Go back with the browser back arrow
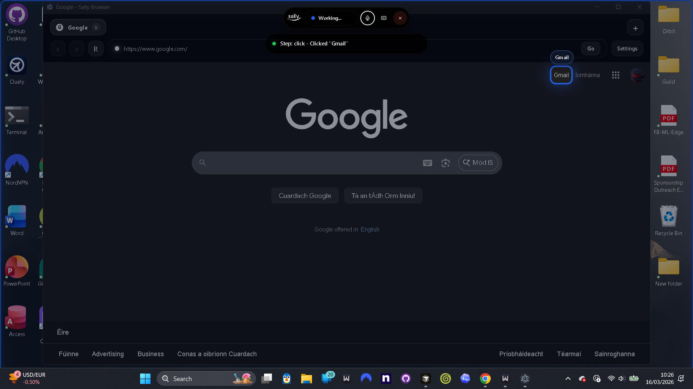Image resolution: width=693 pixels, height=389 pixels. click(58, 49)
